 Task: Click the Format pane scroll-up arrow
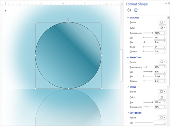[168, 17]
